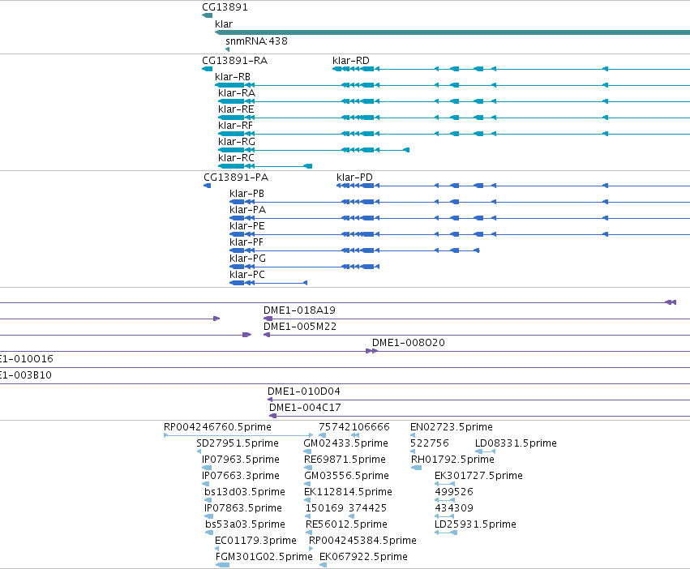Screen dimensions: 690x569
Task: Select the klar gene span bar
Action: [x=452, y=32]
